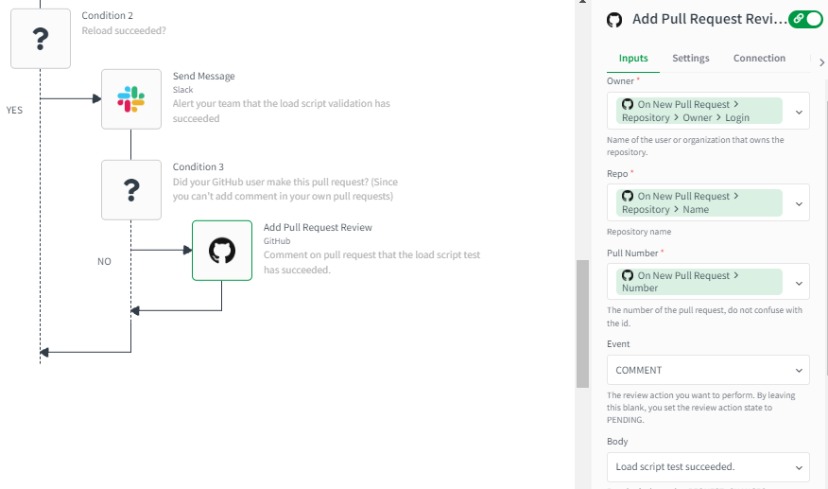This screenshot has height=489, width=828.
Task: Select the Inputs tab
Action: 633,59
